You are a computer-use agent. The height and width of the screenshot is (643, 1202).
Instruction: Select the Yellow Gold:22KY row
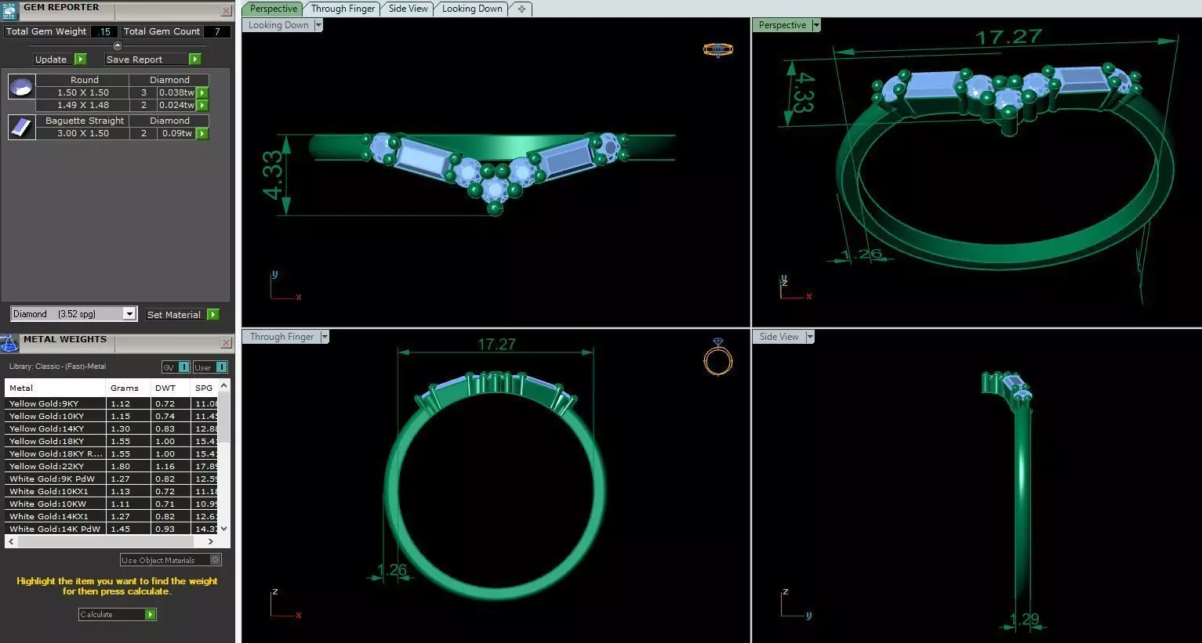[111, 466]
